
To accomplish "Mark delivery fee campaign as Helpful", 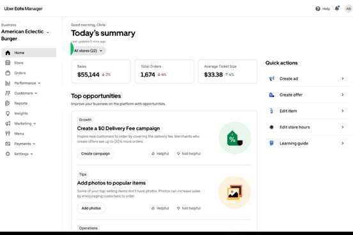I will tap(160, 154).
